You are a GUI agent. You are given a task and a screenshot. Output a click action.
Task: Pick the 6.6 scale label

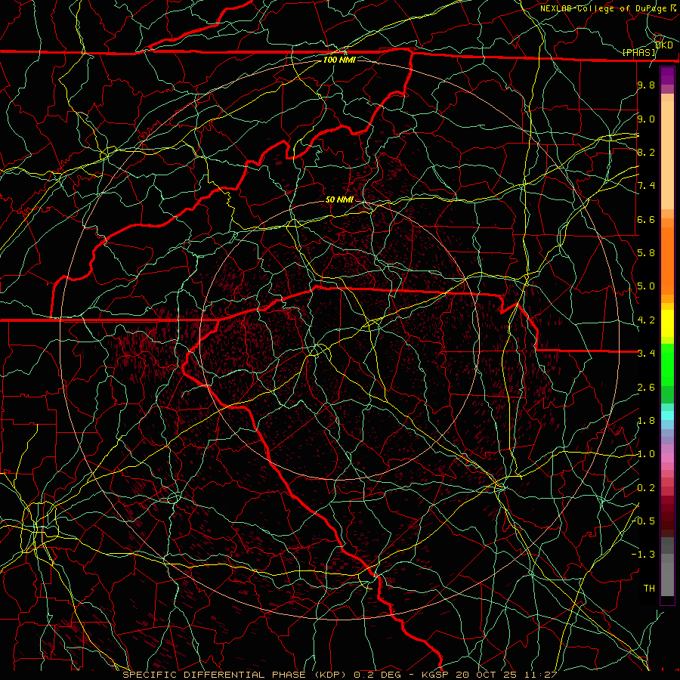click(x=646, y=219)
